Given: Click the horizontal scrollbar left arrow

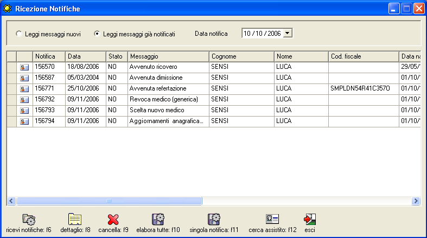Looking at the screenshot, I should pos(11,201).
